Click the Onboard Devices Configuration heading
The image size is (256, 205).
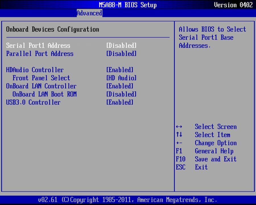pyautogui.click(x=53, y=29)
